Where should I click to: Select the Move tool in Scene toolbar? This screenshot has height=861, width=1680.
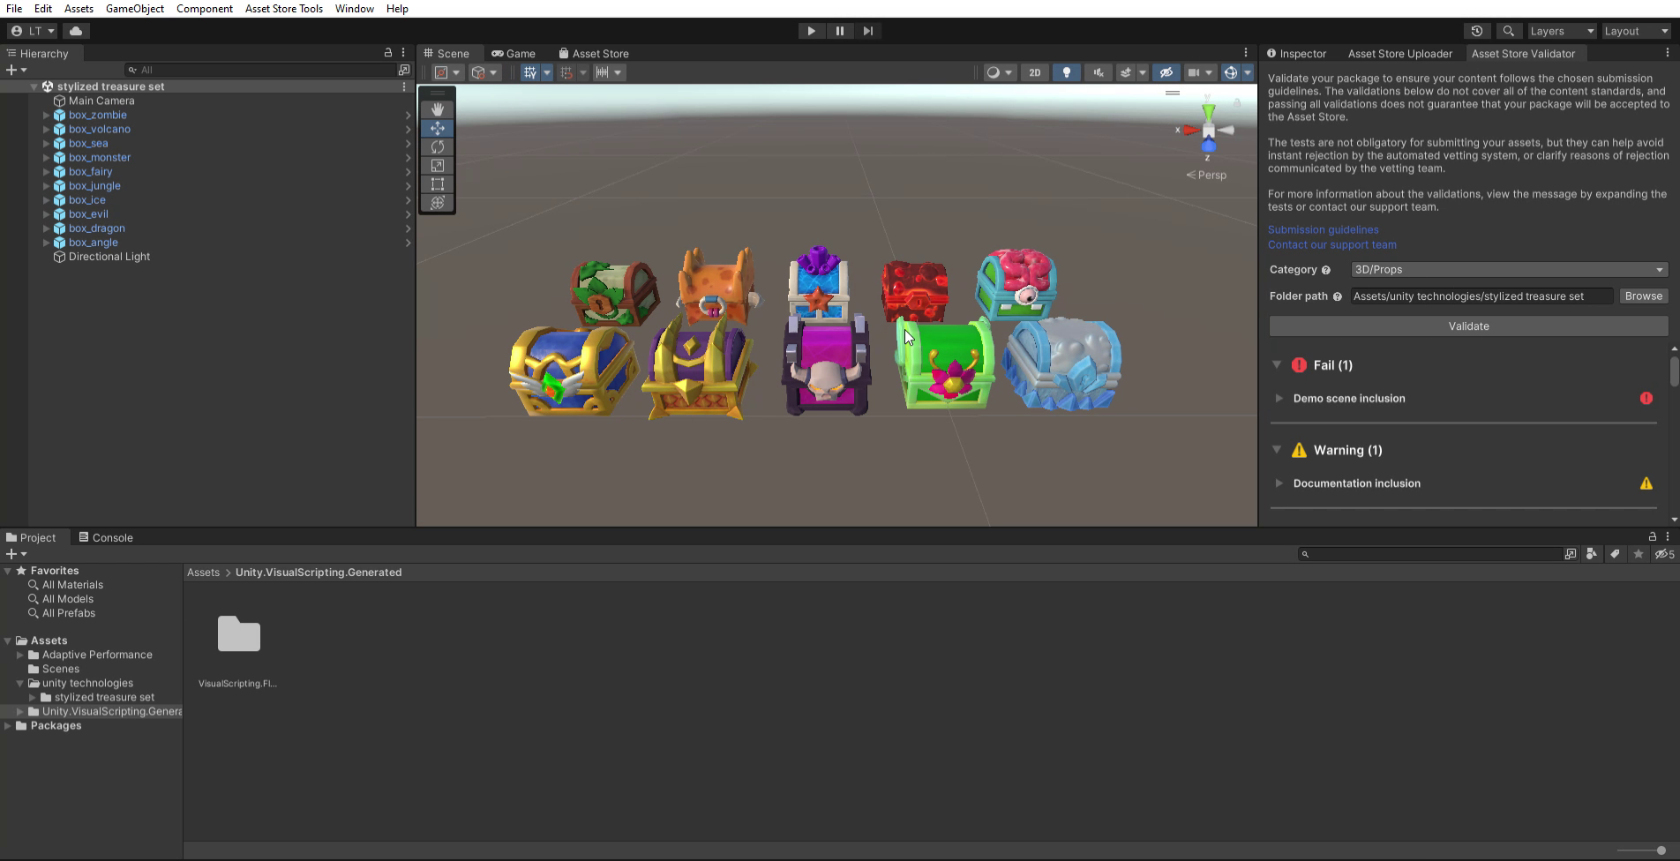click(x=437, y=128)
